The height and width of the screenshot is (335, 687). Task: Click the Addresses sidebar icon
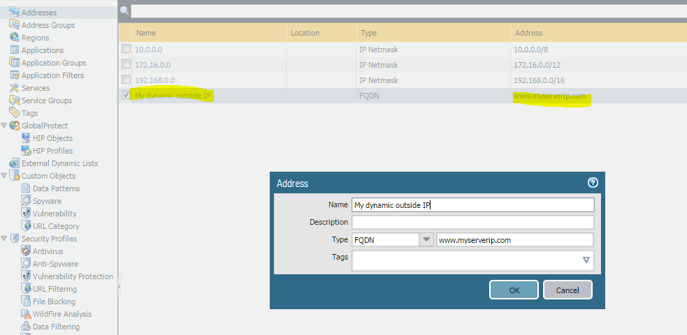15,12
